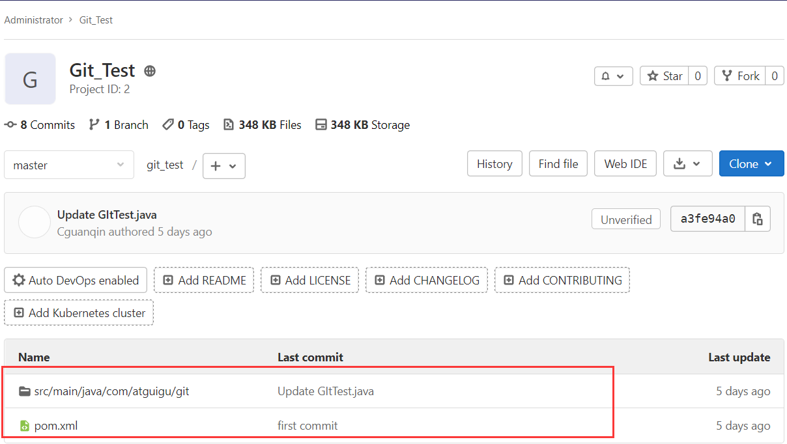Click 5 days ago in the src folder row
This screenshot has height=444, width=787.
pyautogui.click(x=743, y=391)
